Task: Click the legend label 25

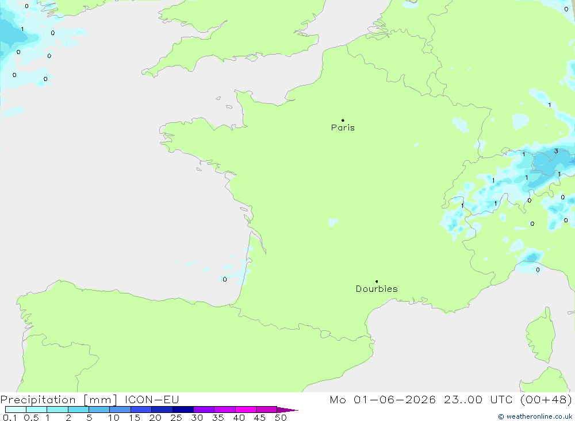Action: point(176,418)
